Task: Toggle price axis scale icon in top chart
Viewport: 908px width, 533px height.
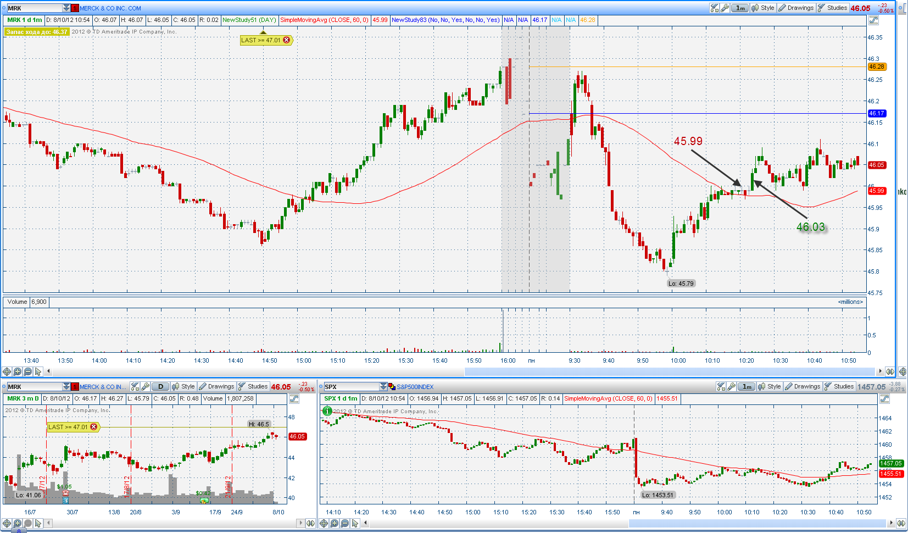Action: click(873, 20)
